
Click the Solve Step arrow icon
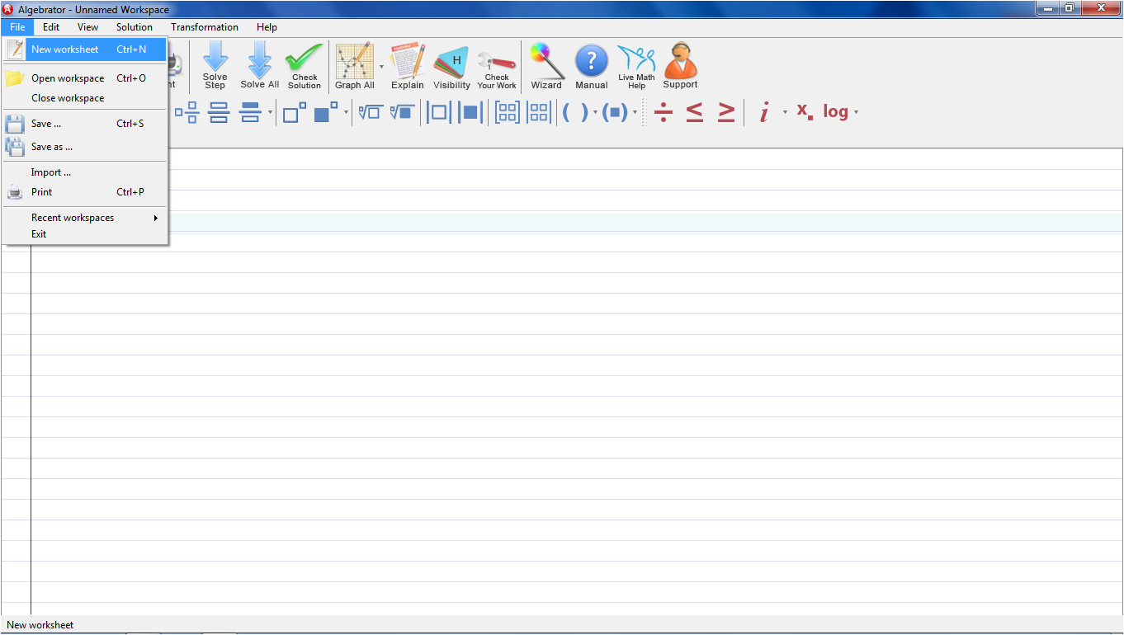coord(215,66)
